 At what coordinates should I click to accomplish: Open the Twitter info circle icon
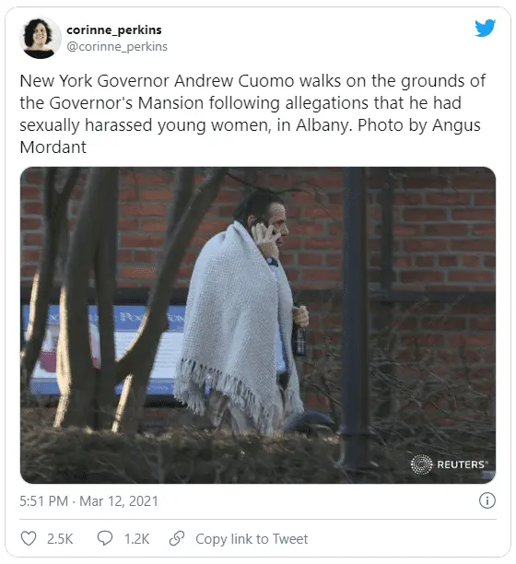(x=487, y=500)
